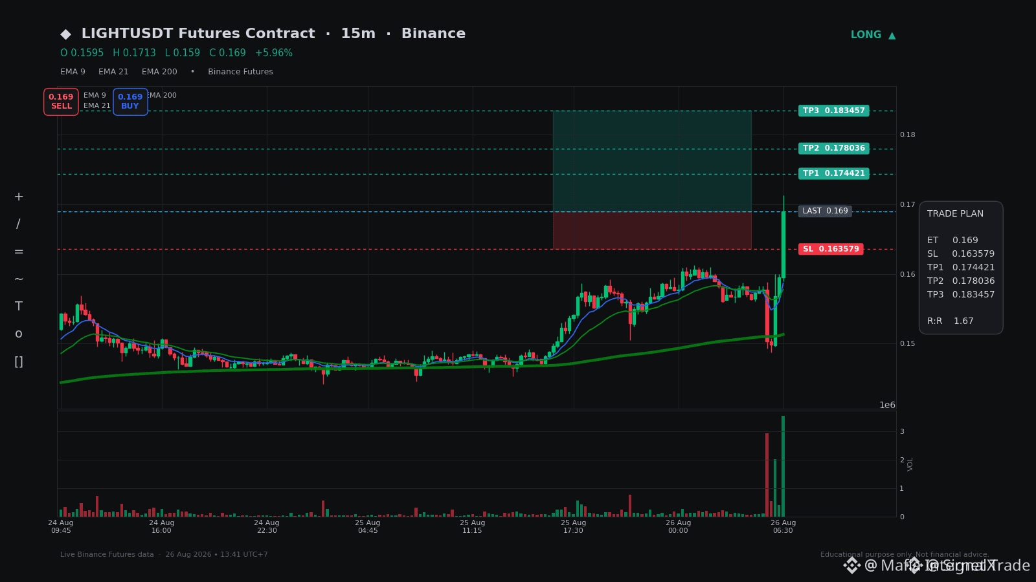
Task: Click the 0.17 price axis label
Action: [908, 205]
